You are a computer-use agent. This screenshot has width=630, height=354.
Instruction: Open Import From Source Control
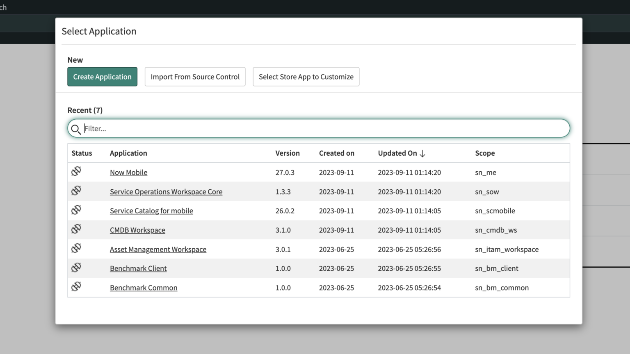tap(195, 77)
